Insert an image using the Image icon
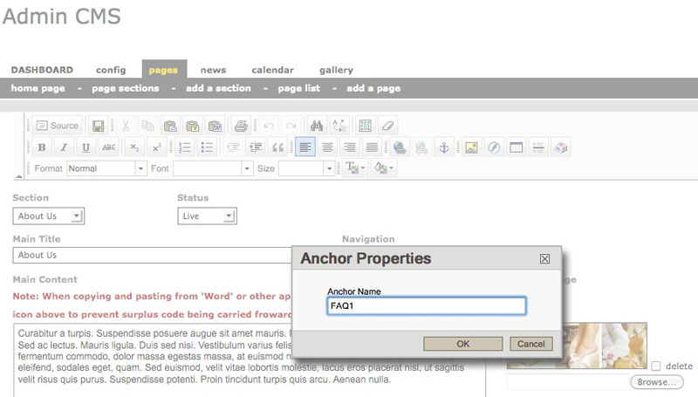The width and height of the screenshot is (698, 397). coord(471,147)
